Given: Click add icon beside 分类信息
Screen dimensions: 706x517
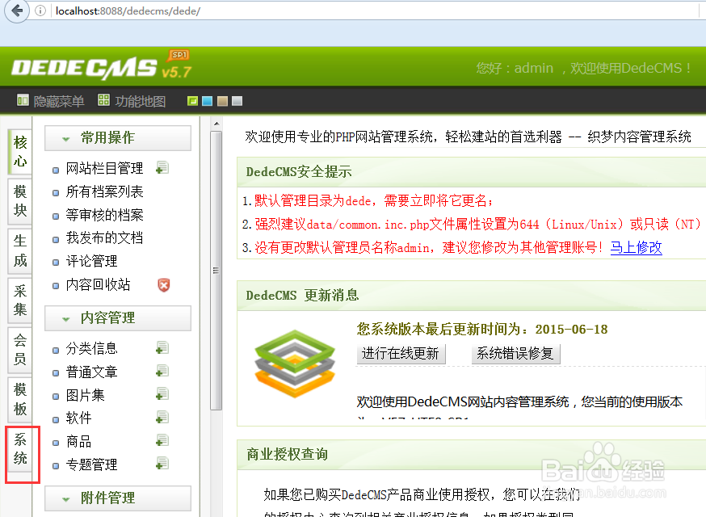Looking at the screenshot, I should [162, 348].
